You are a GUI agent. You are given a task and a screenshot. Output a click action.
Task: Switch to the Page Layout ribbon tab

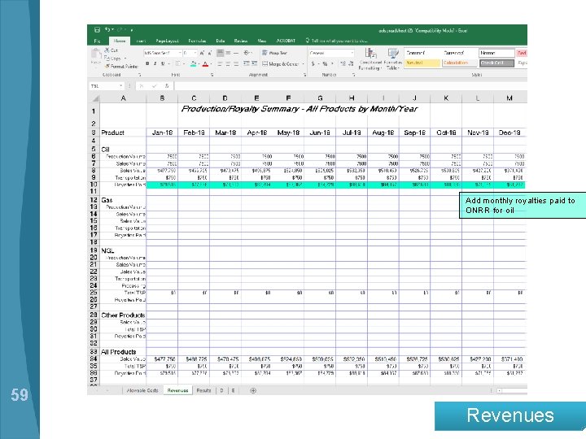click(167, 41)
